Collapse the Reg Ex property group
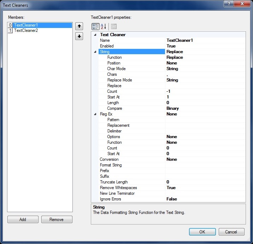This screenshot has height=244, width=253. [x=95, y=114]
